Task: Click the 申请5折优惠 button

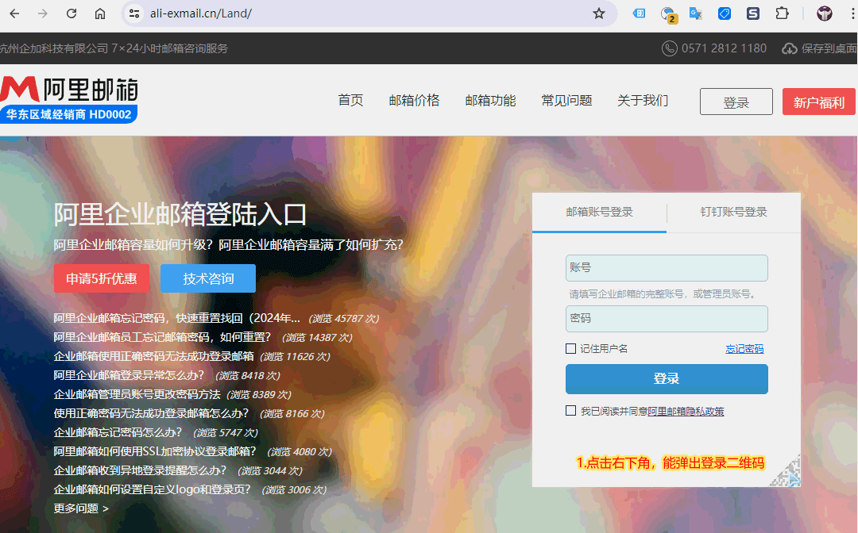Action: [x=101, y=278]
